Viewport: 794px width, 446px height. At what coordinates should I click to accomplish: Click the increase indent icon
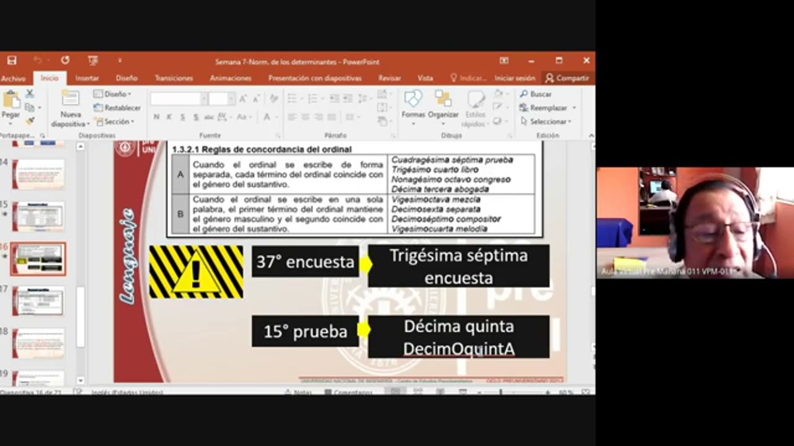click(x=347, y=98)
